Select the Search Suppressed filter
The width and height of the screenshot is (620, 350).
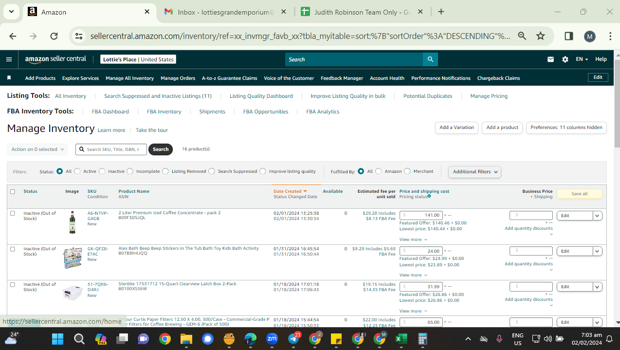[x=212, y=171]
